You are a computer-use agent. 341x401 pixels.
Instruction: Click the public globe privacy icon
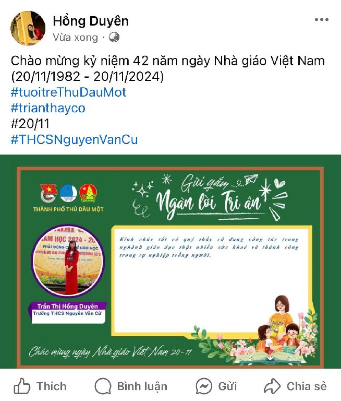pos(114,38)
